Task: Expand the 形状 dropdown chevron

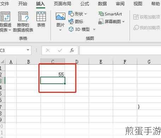Action: 85,14
